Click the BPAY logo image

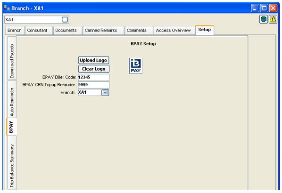coord(136,66)
